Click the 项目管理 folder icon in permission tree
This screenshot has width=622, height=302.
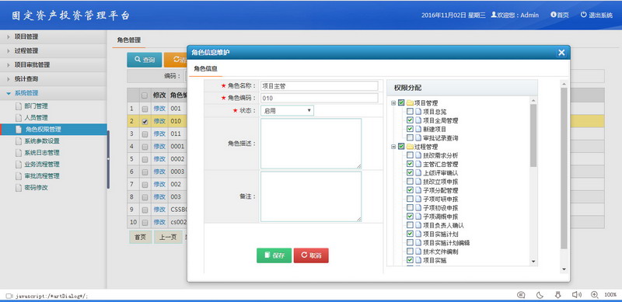click(410, 103)
